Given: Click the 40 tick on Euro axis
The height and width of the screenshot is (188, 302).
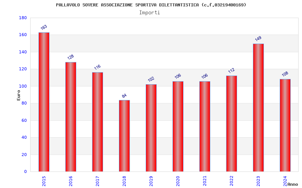Looking at the screenshot, I should tap(24, 138).
